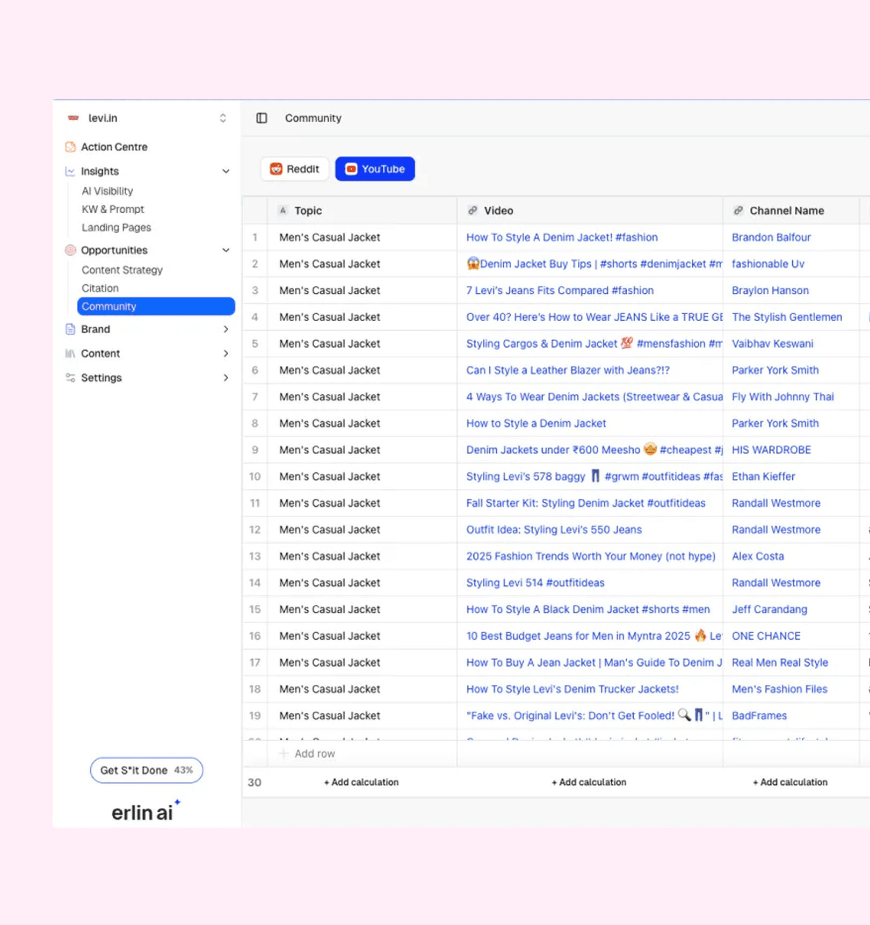Open 'Styling Levi 514 #outfitideas' link
Screen dimensions: 870x925
pyautogui.click(x=535, y=583)
